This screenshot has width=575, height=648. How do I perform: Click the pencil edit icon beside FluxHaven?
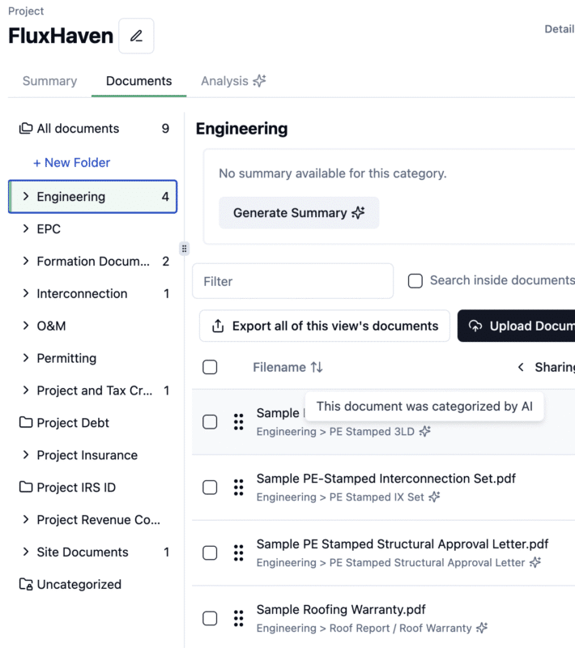pyautogui.click(x=136, y=36)
